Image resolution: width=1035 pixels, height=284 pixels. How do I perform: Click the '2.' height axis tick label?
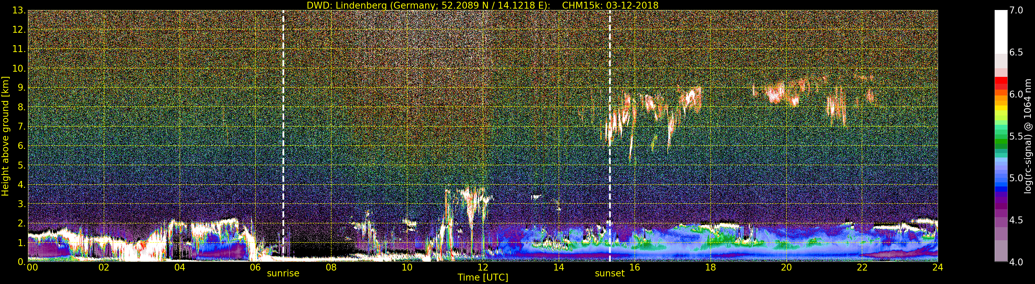(x=22, y=223)
